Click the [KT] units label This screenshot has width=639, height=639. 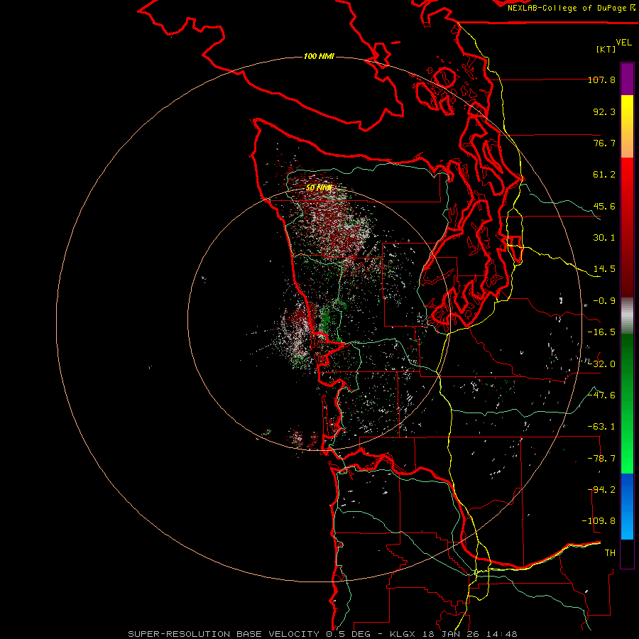606,49
